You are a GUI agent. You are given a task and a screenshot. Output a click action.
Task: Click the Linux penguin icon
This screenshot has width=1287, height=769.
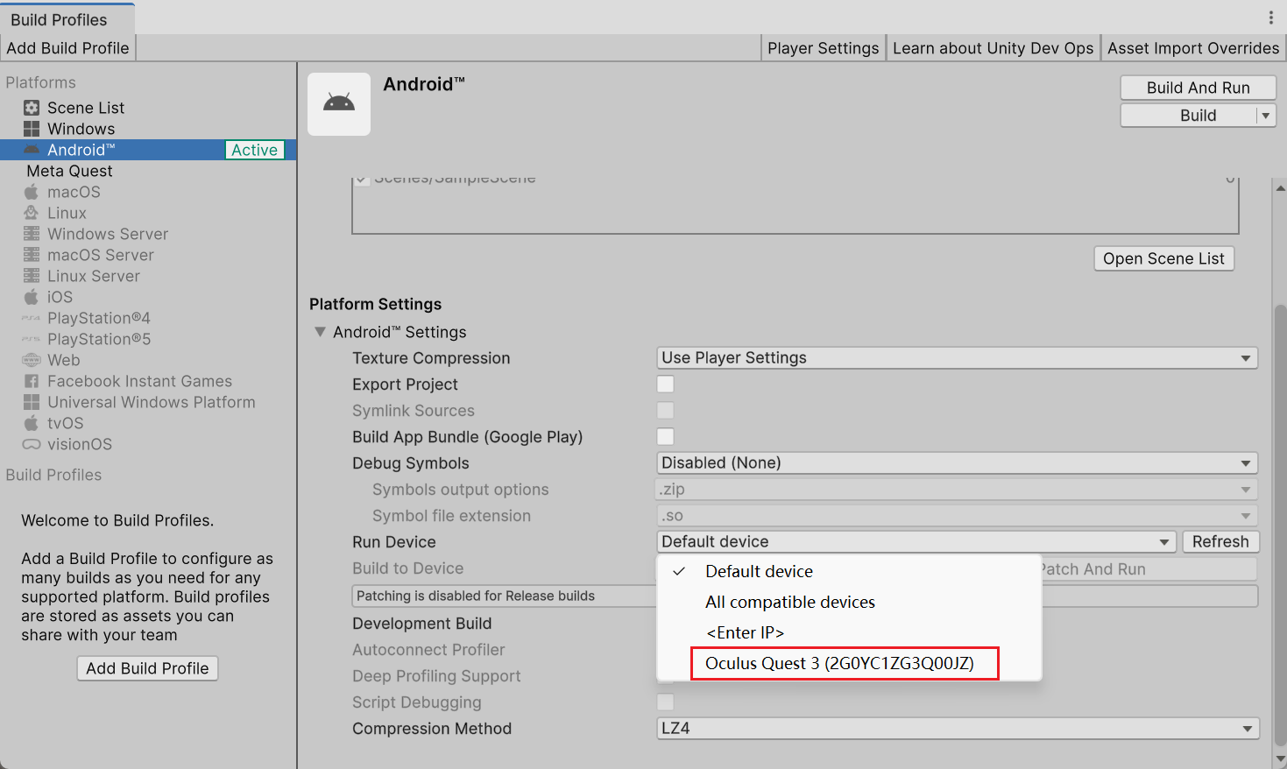32,213
